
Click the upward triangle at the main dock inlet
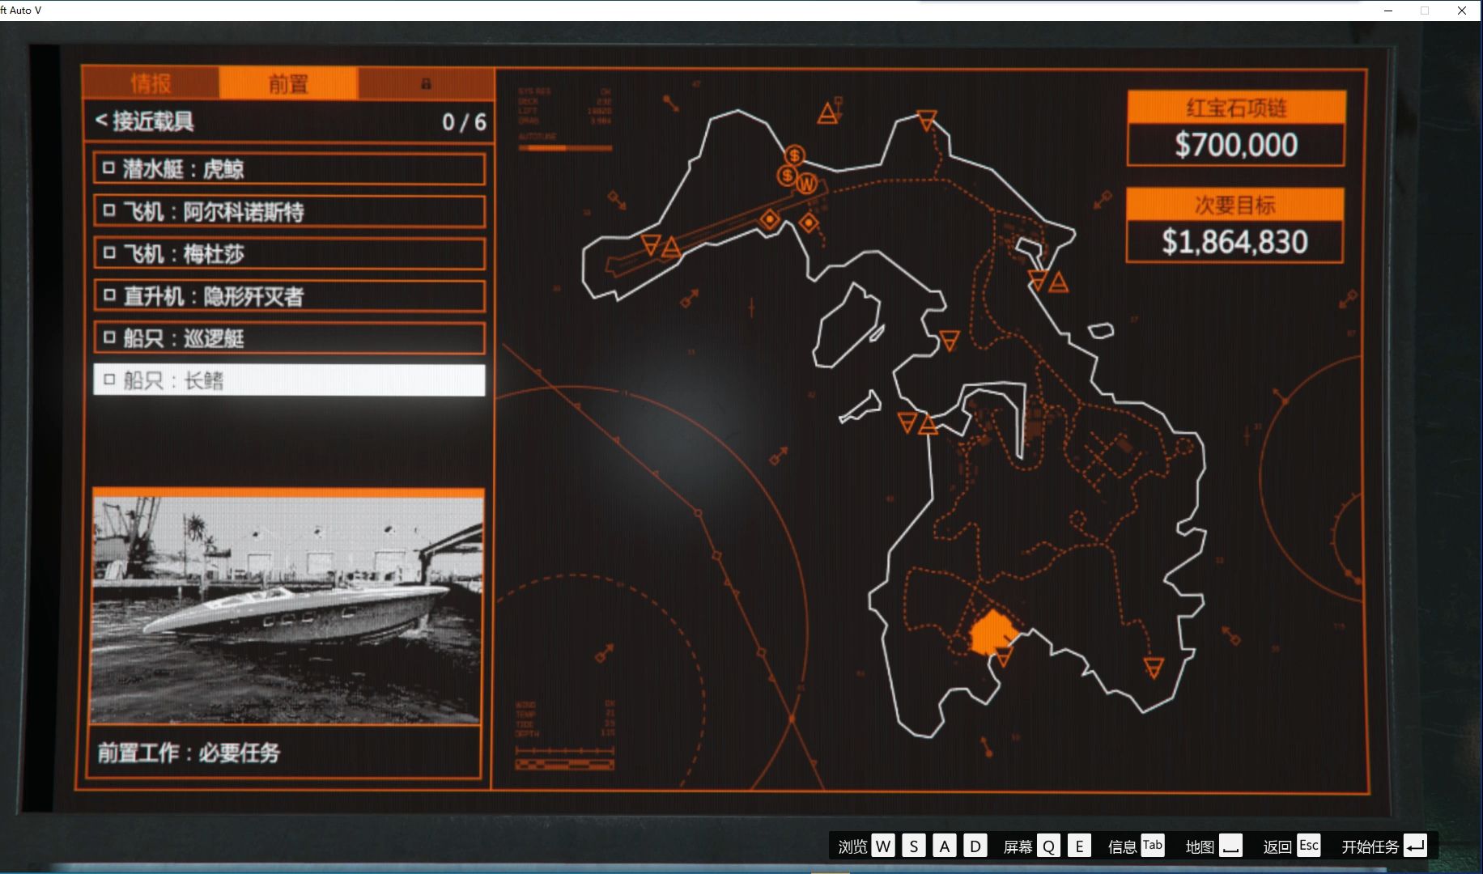928,424
